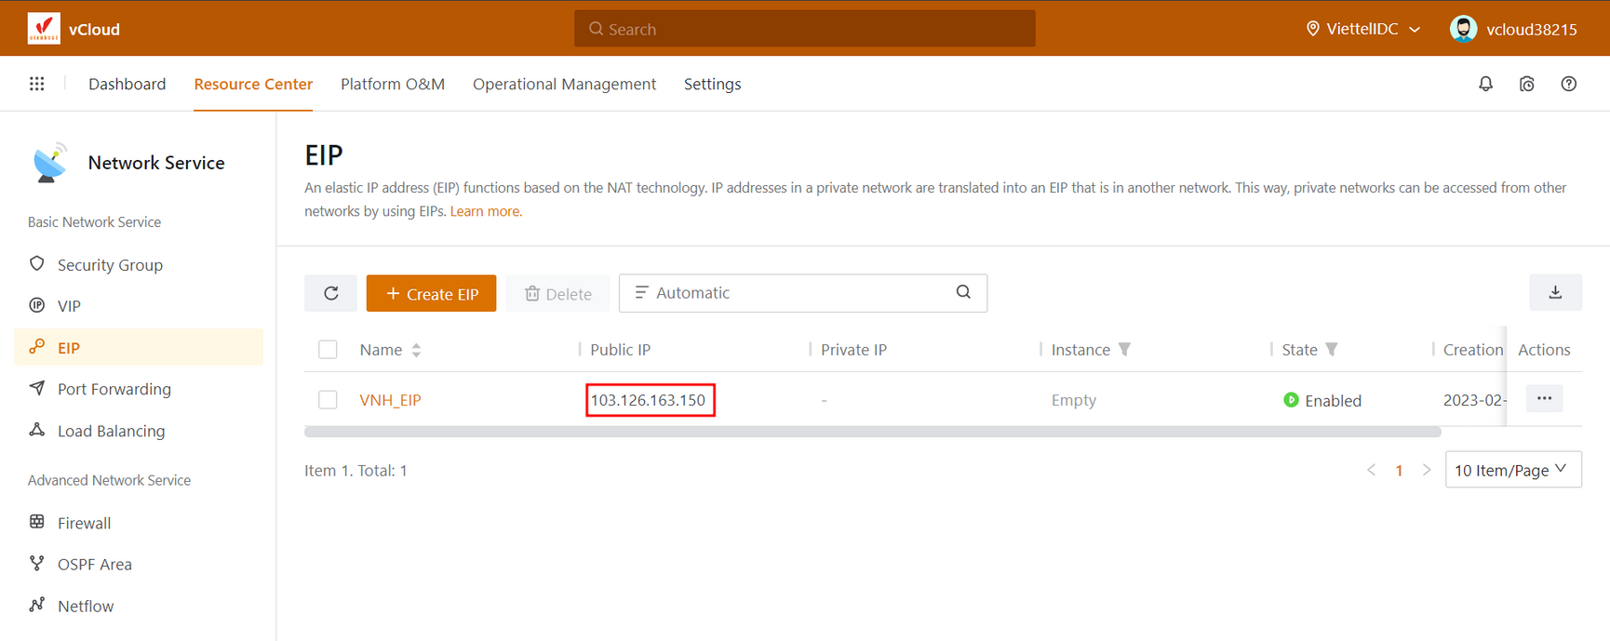
Task: Click the notifications bell icon
Action: [x=1485, y=84]
